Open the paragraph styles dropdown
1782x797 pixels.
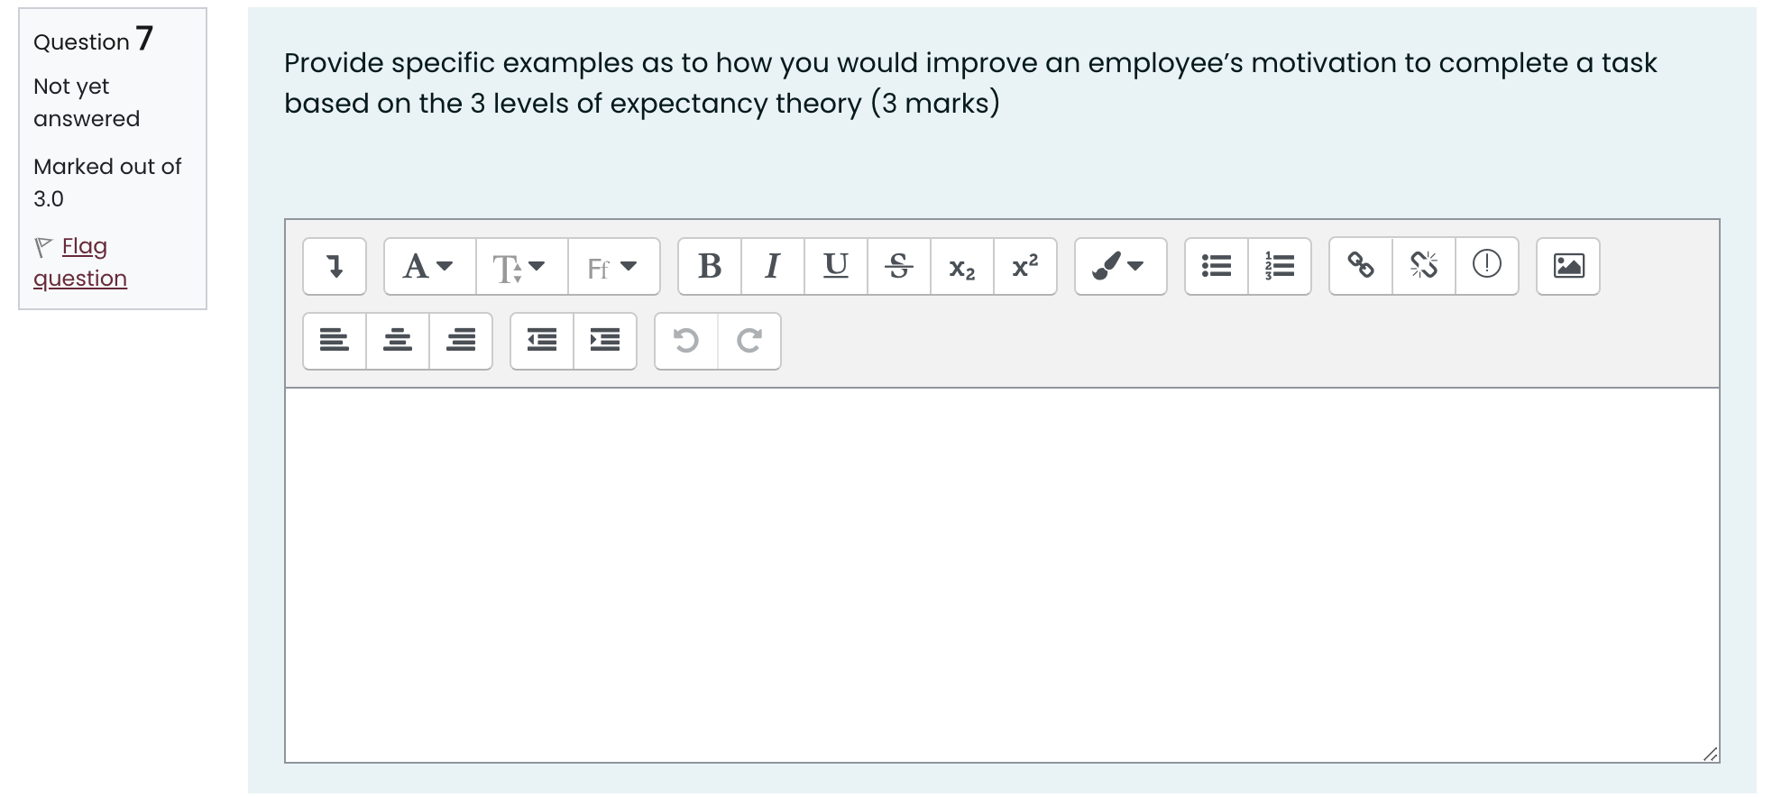click(x=427, y=266)
